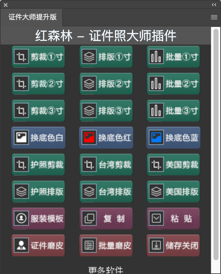Select the red swatch on 换底色红

[x=89, y=138]
